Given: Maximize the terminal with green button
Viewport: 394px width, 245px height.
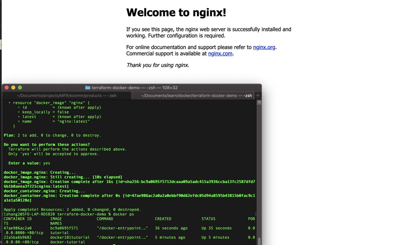Looking at the screenshot, I should [20, 87].
